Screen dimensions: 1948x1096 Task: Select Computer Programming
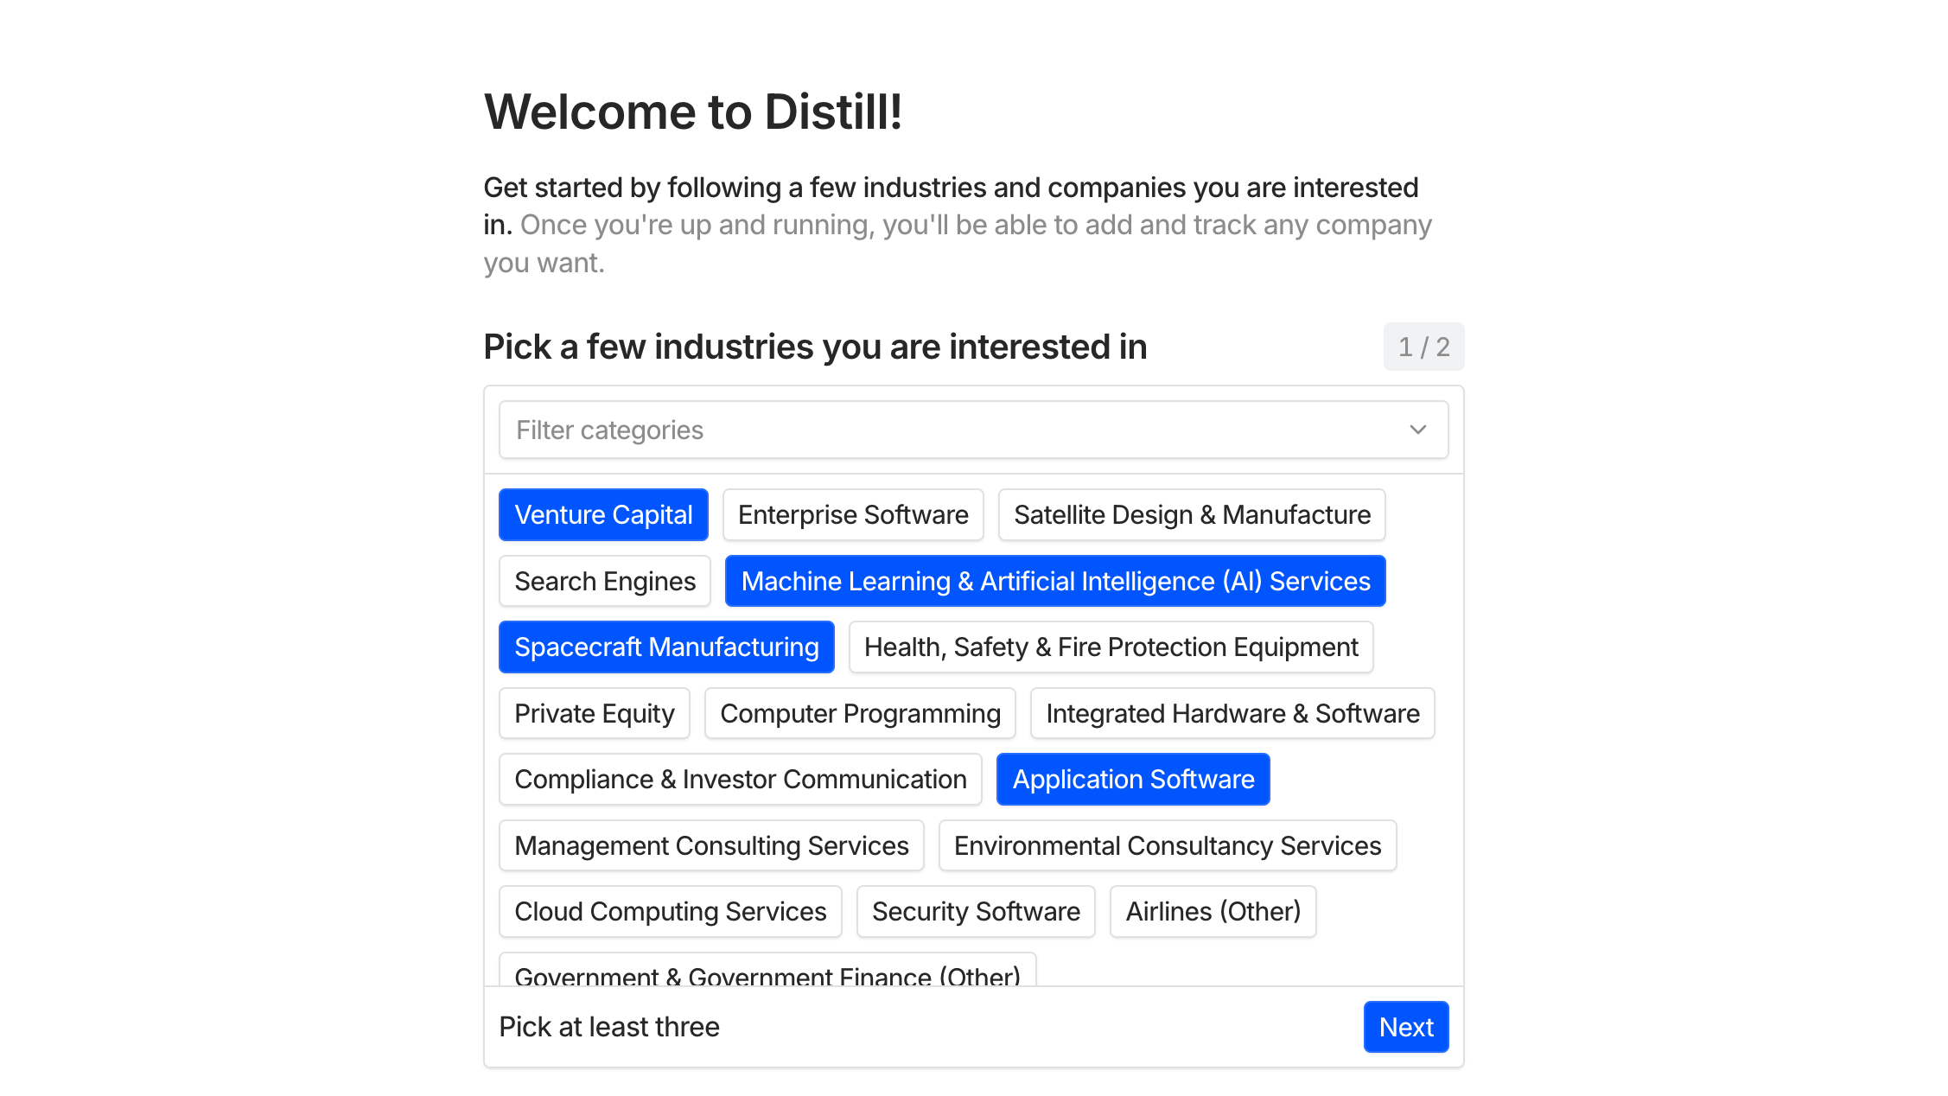(859, 713)
